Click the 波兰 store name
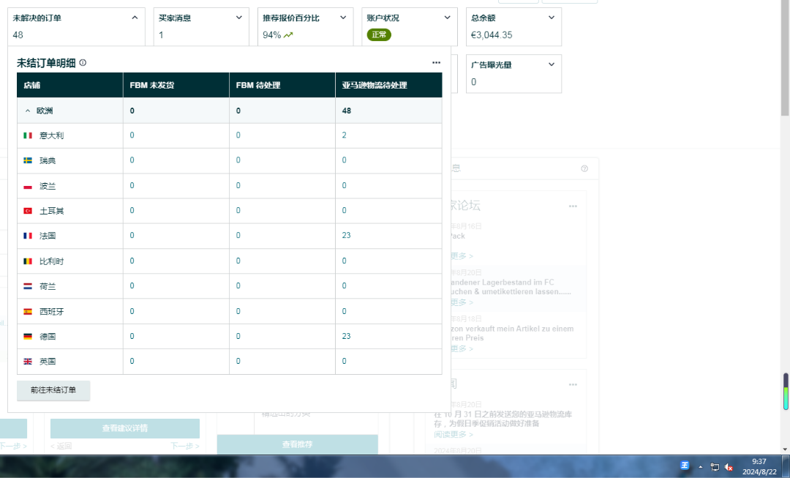This screenshot has width=790, height=478. [x=48, y=186]
